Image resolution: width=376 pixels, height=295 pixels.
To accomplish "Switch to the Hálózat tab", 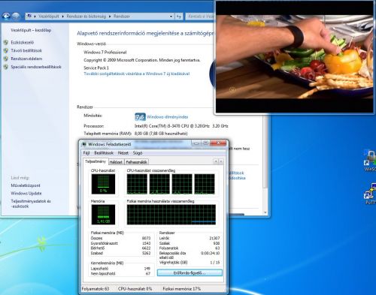I will 116,162.
